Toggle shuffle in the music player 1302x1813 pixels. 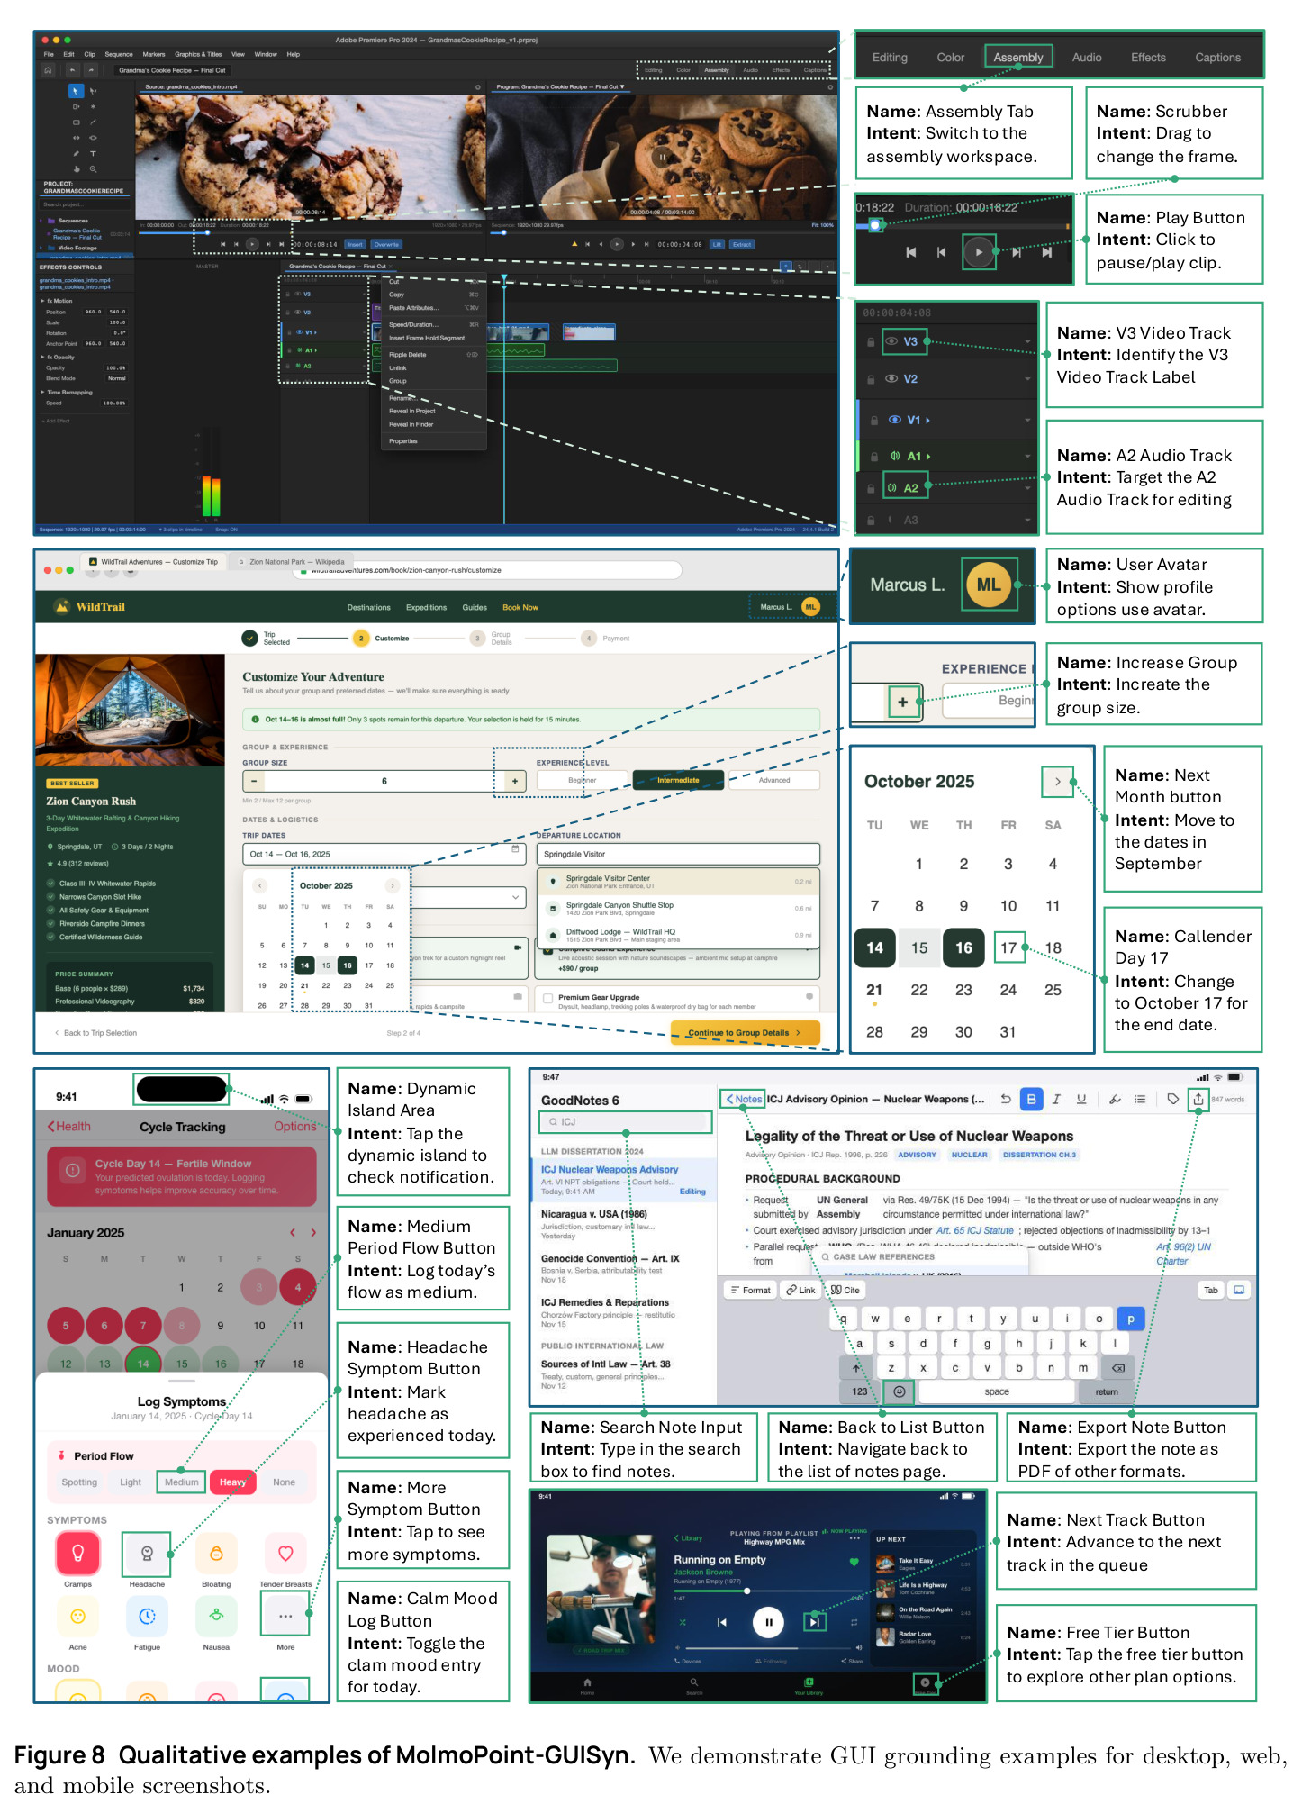tap(682, 1622)
